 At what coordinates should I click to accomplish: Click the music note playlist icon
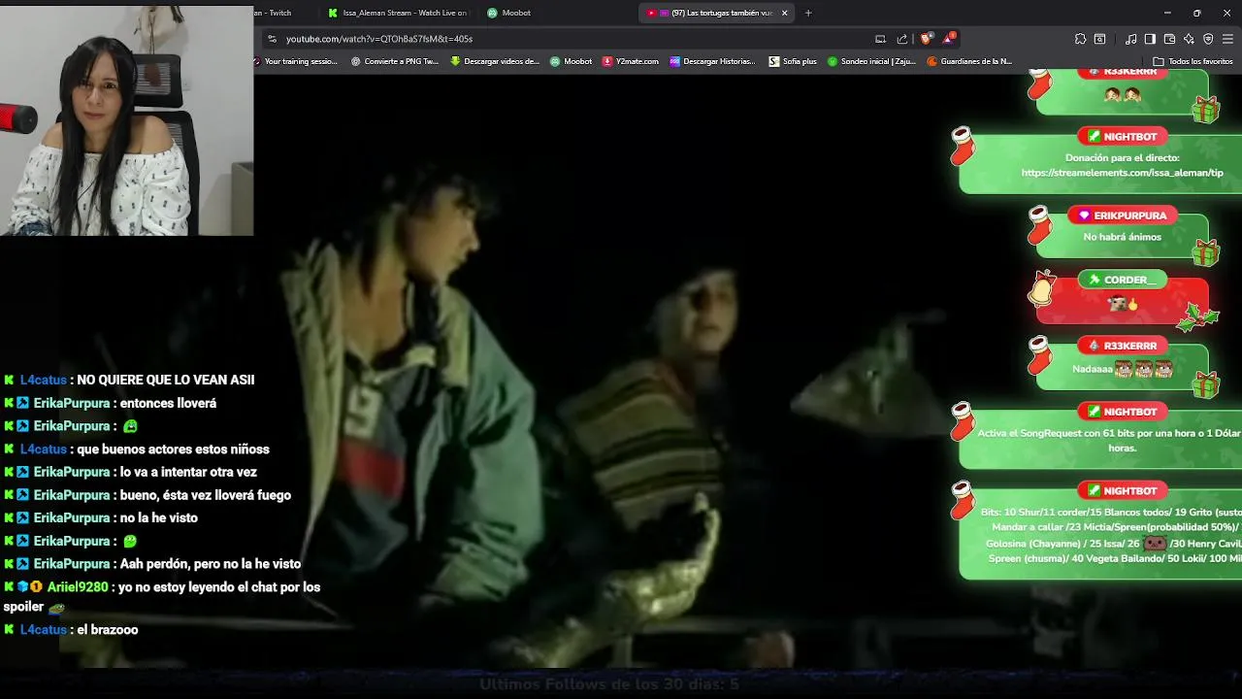tap(1131, 39)
